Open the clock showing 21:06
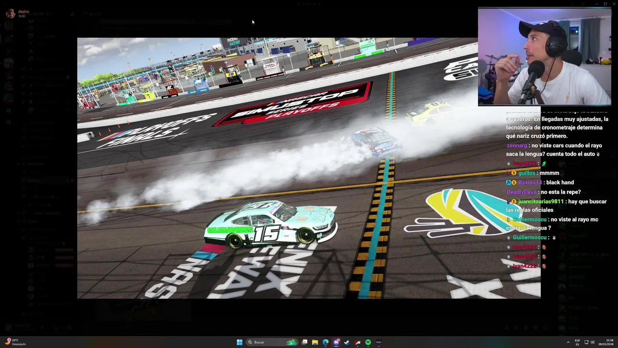 point(606,342)
